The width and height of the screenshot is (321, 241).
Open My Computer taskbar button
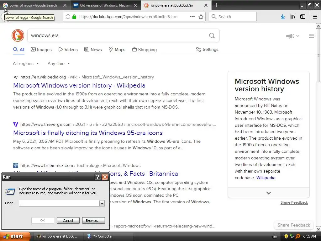(x=108, y=236)
